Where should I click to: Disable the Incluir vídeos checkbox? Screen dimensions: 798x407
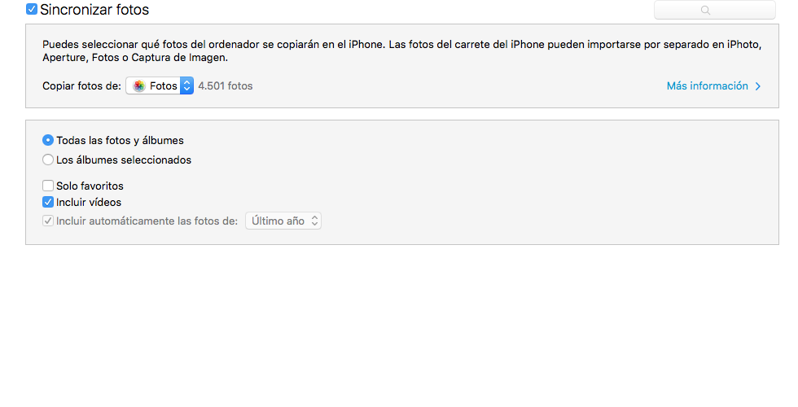tap(48, 202)
